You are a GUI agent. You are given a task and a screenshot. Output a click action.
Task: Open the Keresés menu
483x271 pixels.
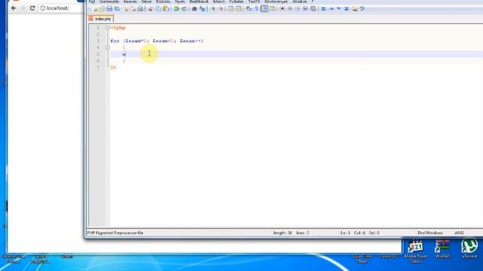(130, 2)
